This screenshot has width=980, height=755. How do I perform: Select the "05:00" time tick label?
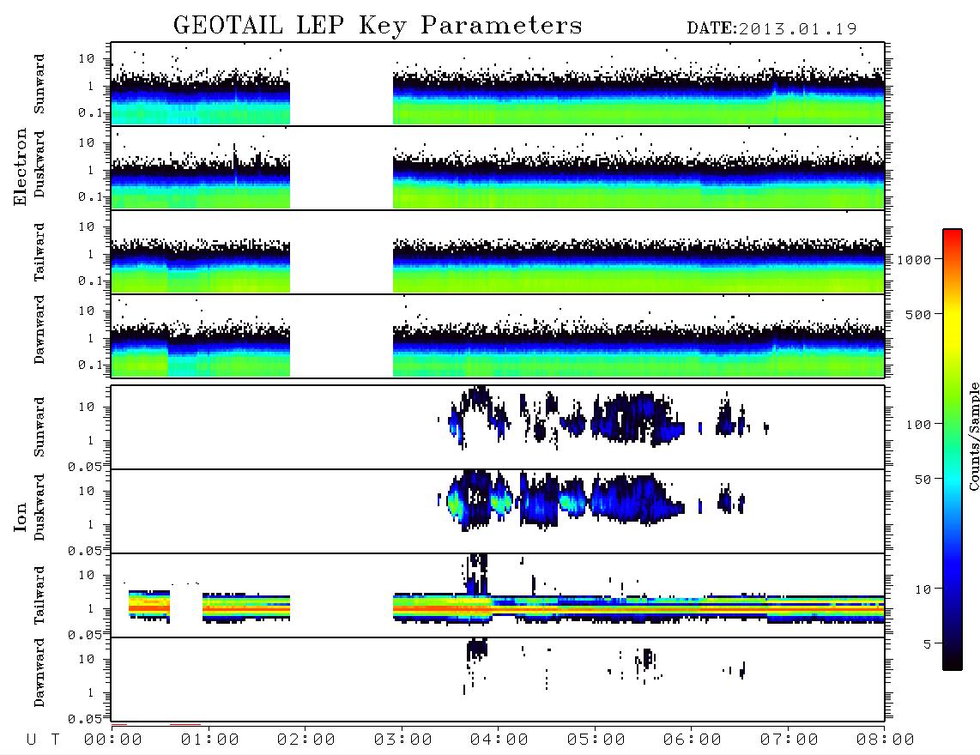596,740
